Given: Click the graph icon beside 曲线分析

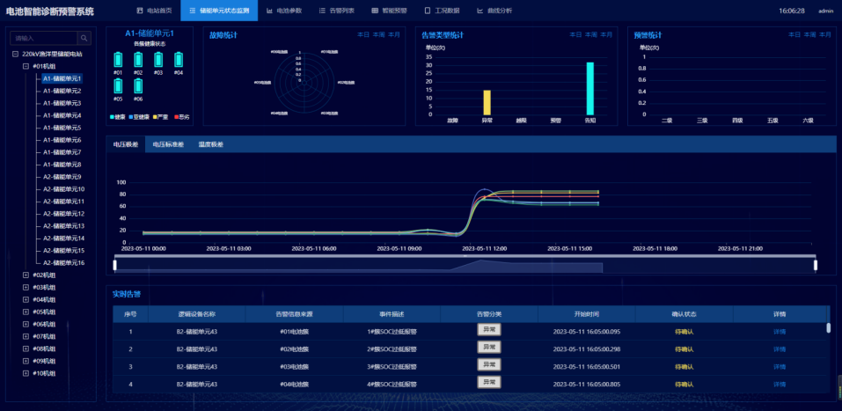Looking at the screenshot, I should [480, 11].
